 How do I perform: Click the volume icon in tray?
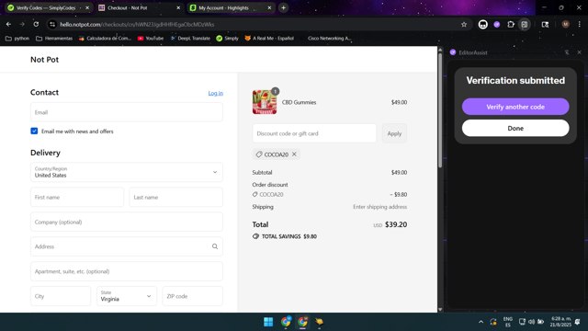531,322
